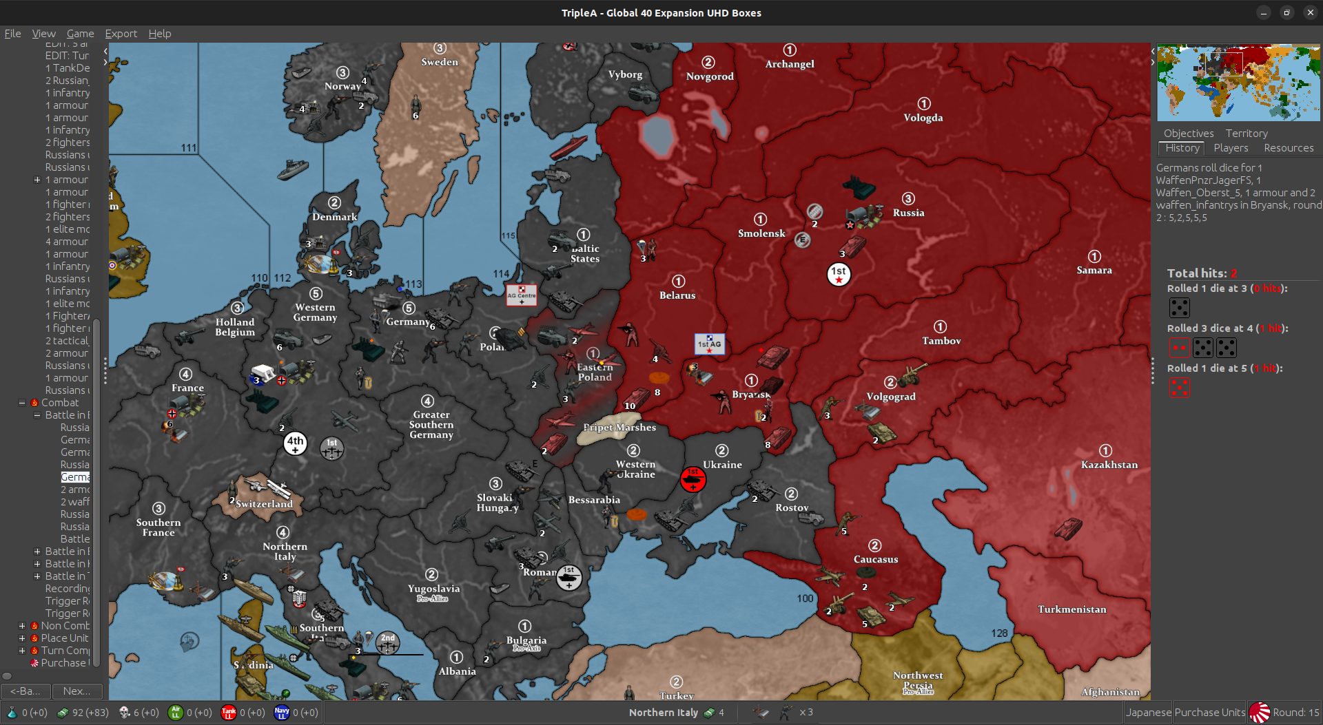Click the history panel horizontal scrollbar thumb
This screenshot has width=1323, height=725.
[x=7, y=676]
